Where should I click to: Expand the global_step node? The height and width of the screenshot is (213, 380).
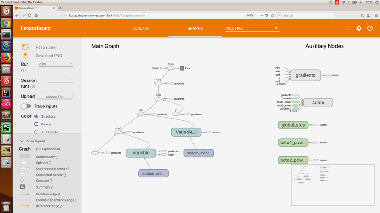pyautogui.click(x=293, y=125)
